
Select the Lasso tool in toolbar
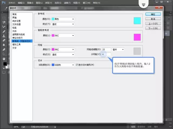coord(4,22)
